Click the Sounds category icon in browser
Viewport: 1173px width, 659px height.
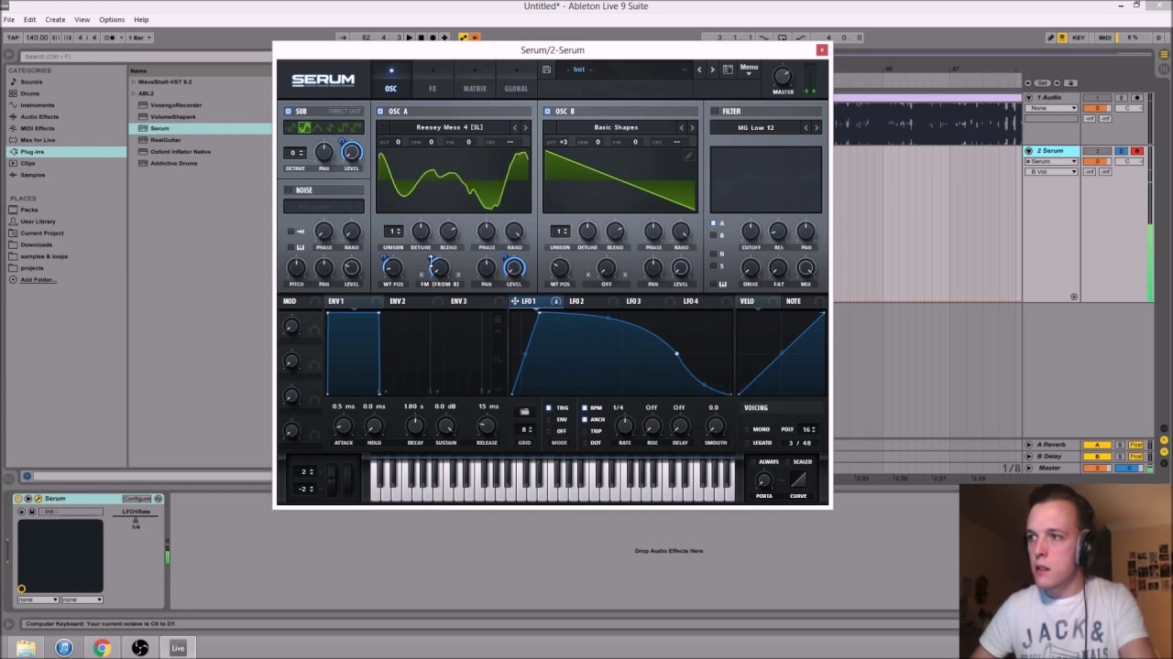click(13, 81)
